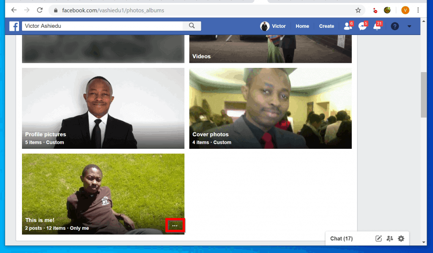Go forward with the browser forward arrow
Image resolution: width=433 pixels, height=253 pixels.
tap(27, 10)
